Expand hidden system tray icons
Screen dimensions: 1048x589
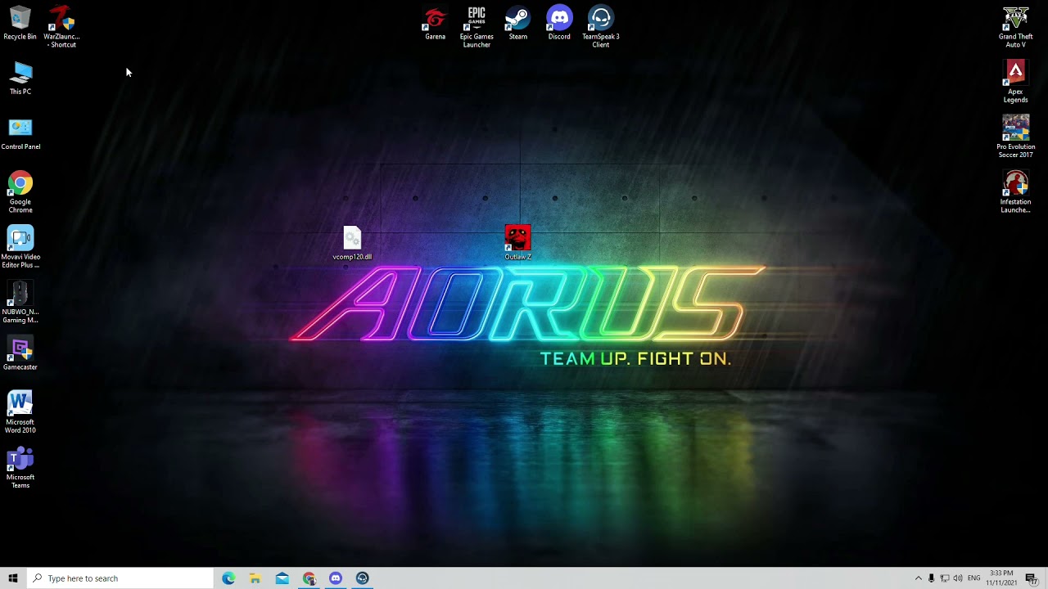(x=918, y=578)
